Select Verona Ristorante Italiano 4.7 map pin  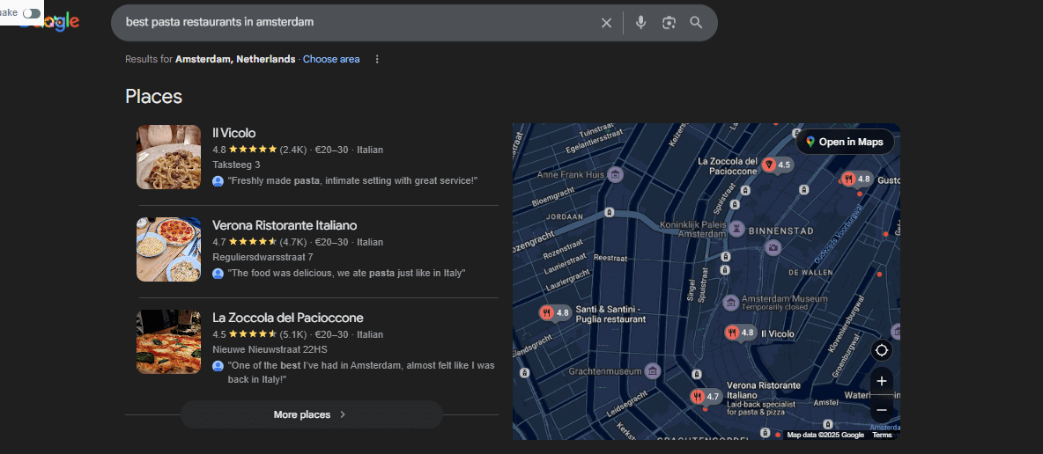click(x=706, y=397)
